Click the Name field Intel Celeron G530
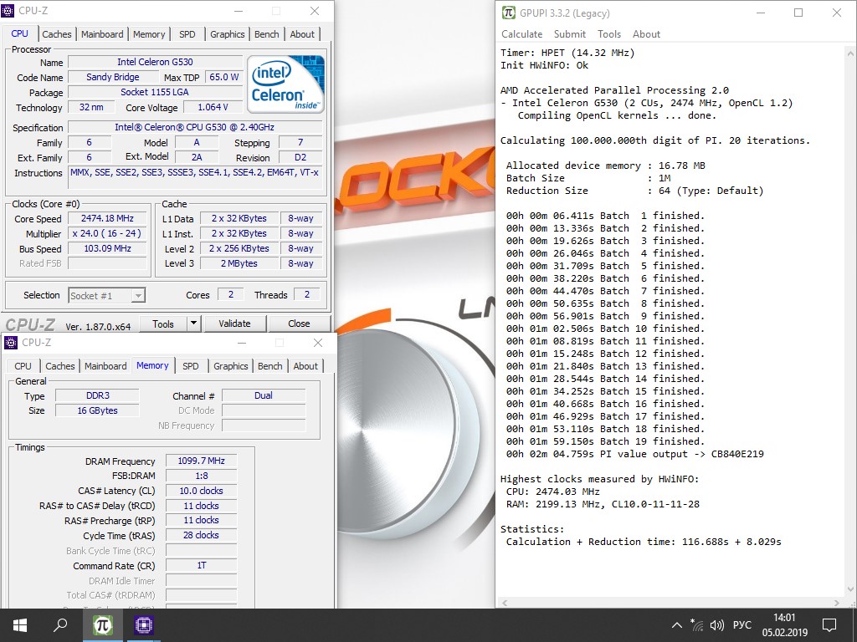 pyautogui.click(x=155, y=62)
